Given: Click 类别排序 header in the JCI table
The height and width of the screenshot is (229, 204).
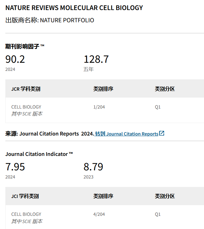Looking at the screenshot, I should pos(103,196).
